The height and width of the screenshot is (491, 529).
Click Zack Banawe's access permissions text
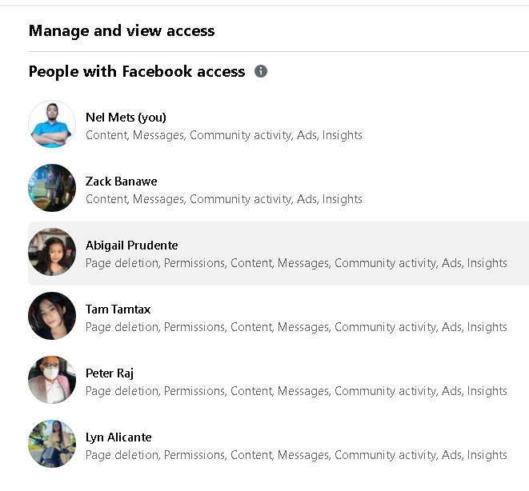(x=224, y=199)
